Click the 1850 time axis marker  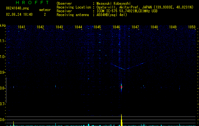192,27
